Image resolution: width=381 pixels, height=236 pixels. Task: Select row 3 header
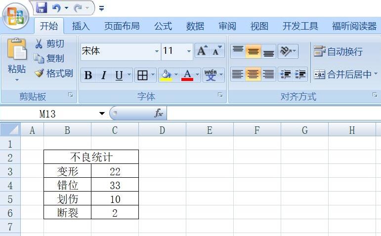[x=10, y=172]
